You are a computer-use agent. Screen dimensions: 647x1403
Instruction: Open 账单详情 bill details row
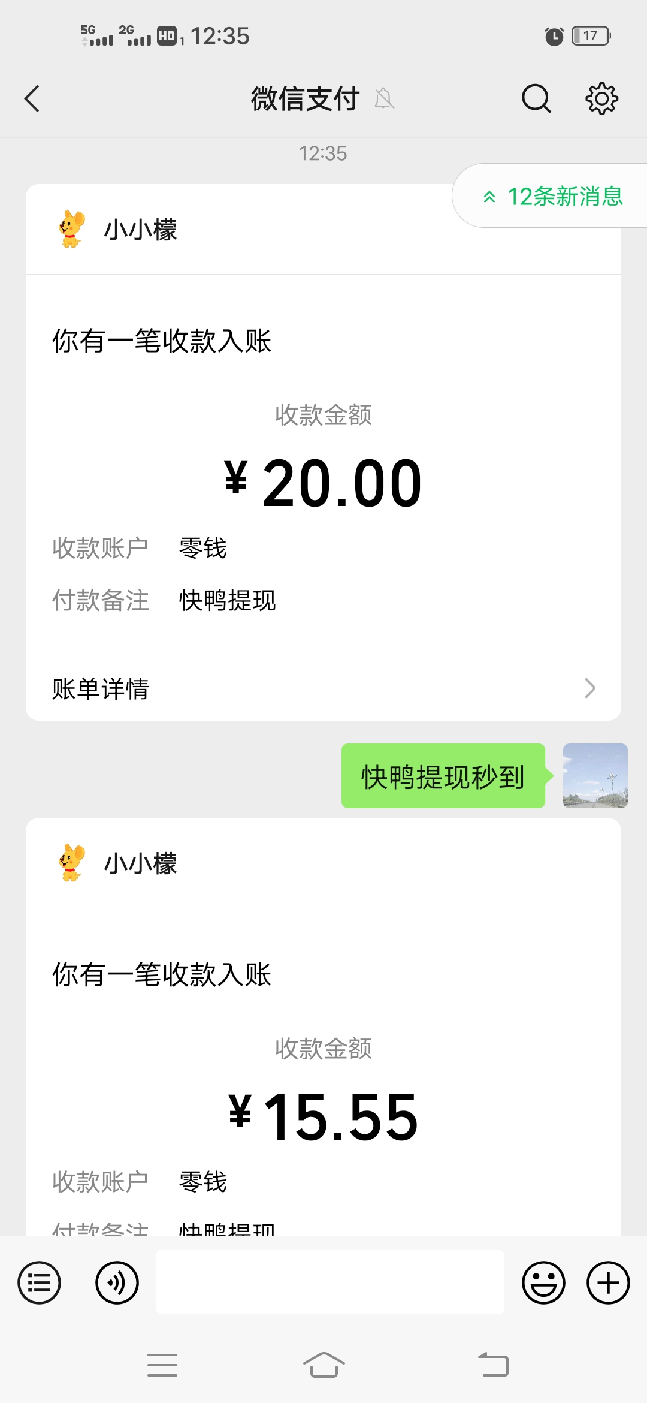pyautogui.click(x=323, y=688)
